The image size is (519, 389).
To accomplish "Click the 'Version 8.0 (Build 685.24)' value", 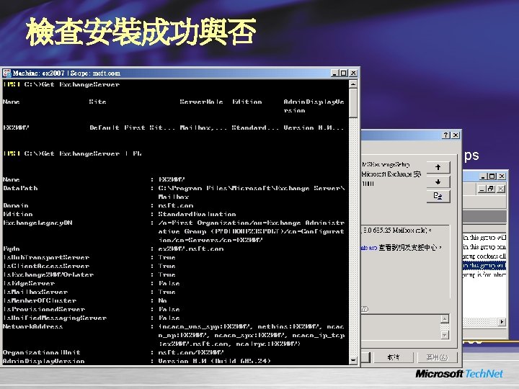I will [215, 361].
